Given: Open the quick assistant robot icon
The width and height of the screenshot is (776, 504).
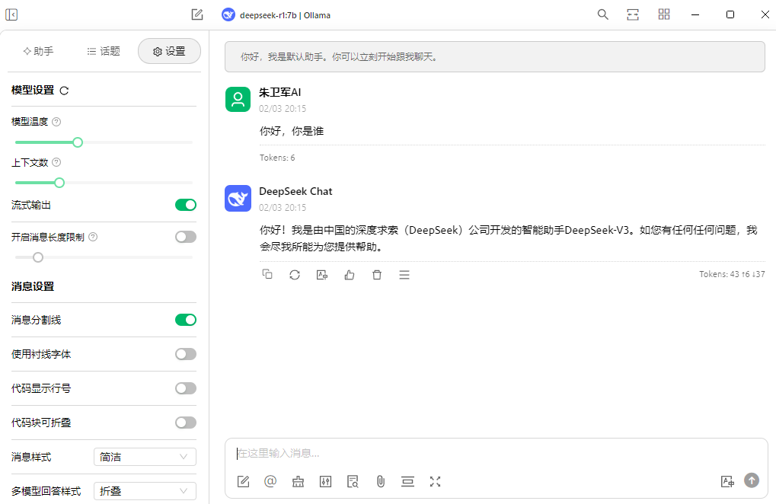Looking at the screenshot, I should (x=298, y=481).
